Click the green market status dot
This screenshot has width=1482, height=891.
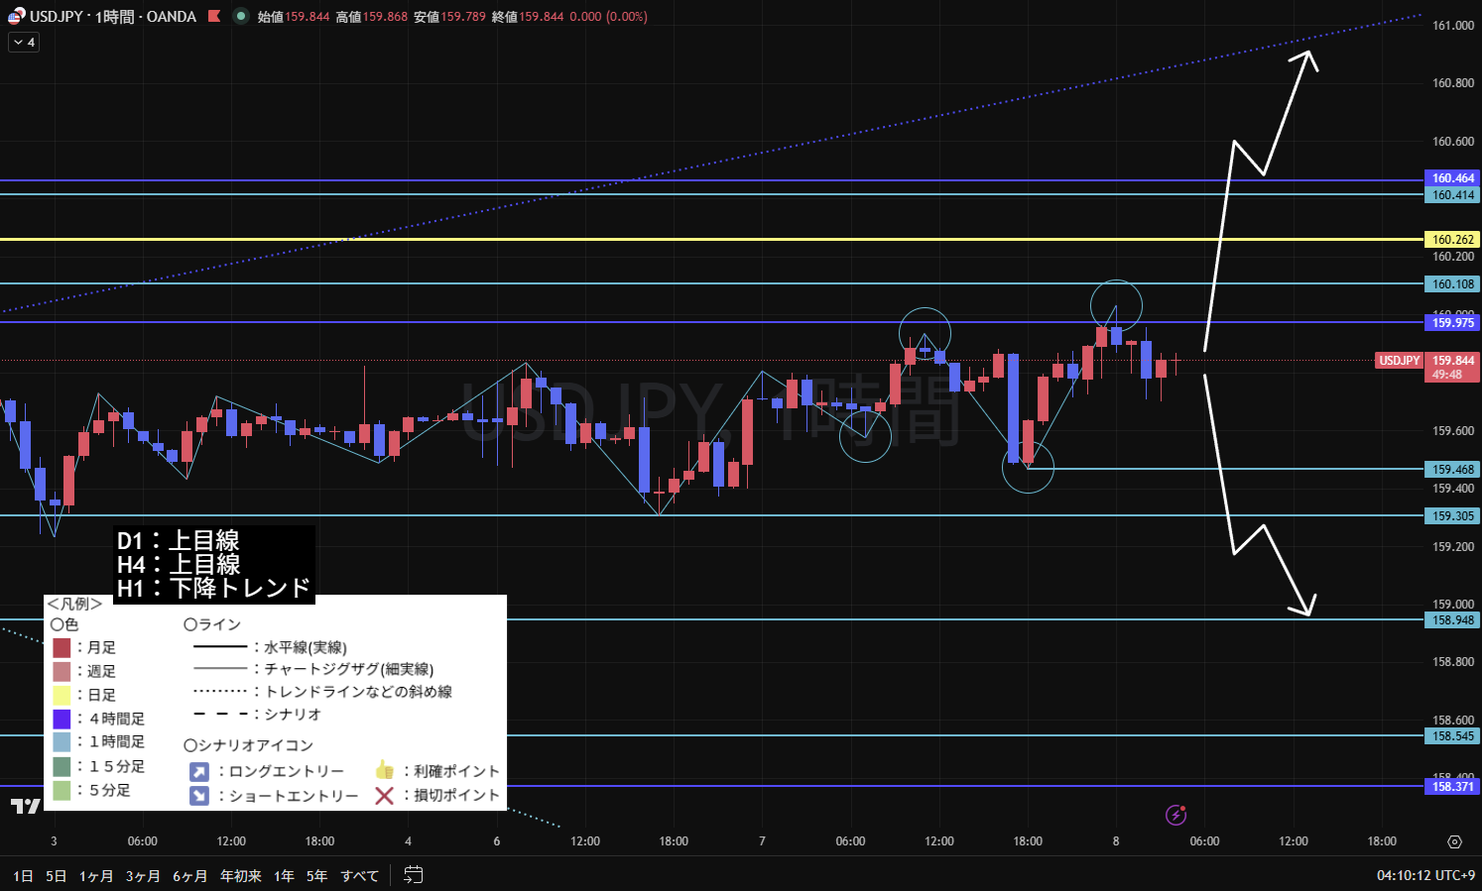coord(240,17)
